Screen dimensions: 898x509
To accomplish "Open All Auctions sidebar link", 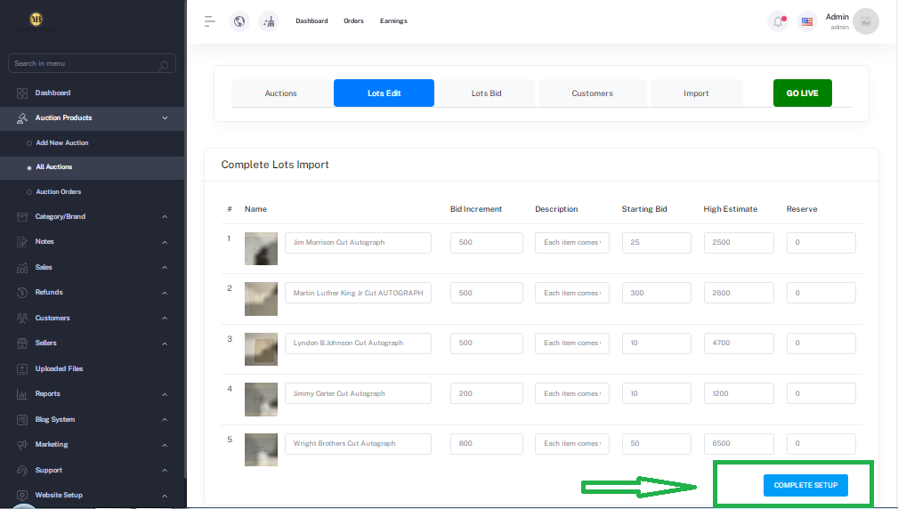I will [x=53, y=167].
